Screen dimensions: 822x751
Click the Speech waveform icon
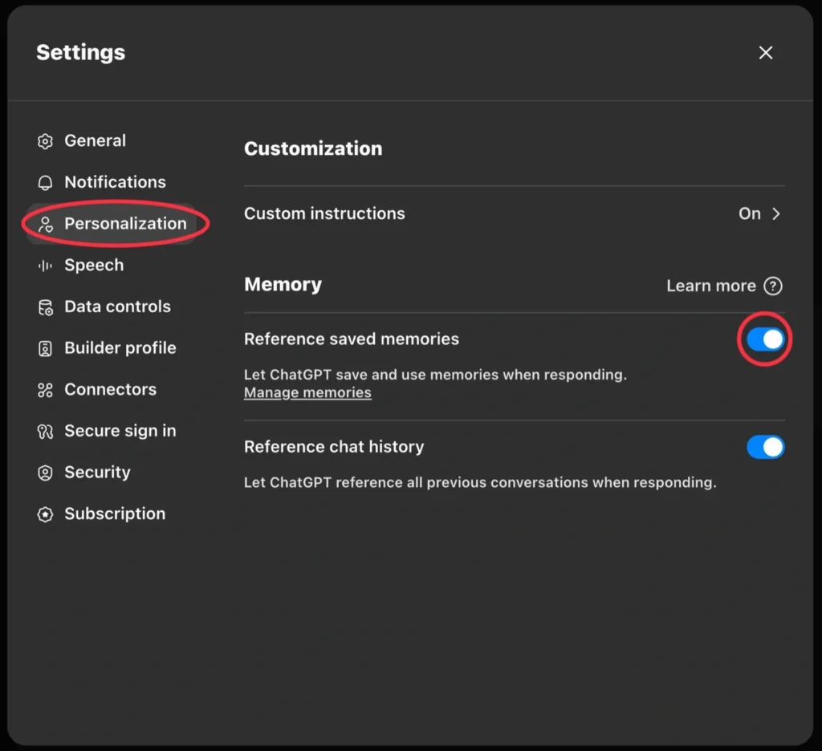pyautogui.click(x=45, y=266)
